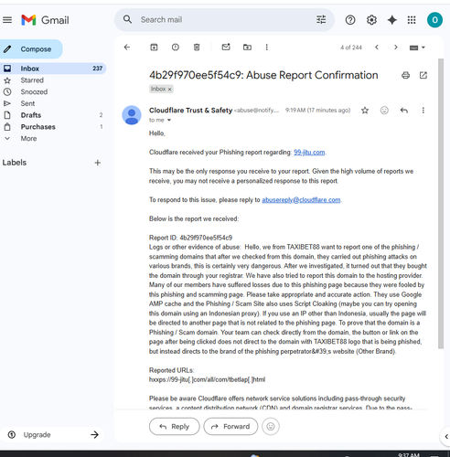Star this Cloudflare message
The height and width of the screenshot is (457, 450).
pos(365,111)
